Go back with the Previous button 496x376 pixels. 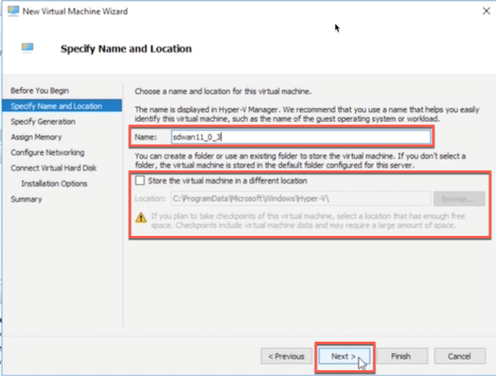pos(286,356)
